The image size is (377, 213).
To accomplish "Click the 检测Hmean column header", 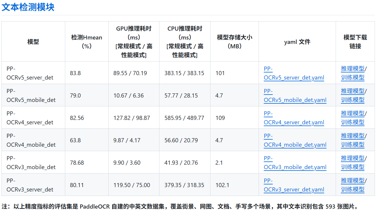I will coord(87,42).
